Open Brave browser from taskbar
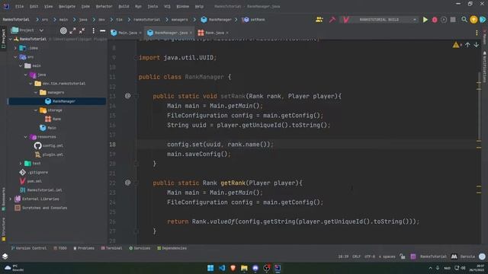This screenshot has height=274, width=488. click(233, 268)
